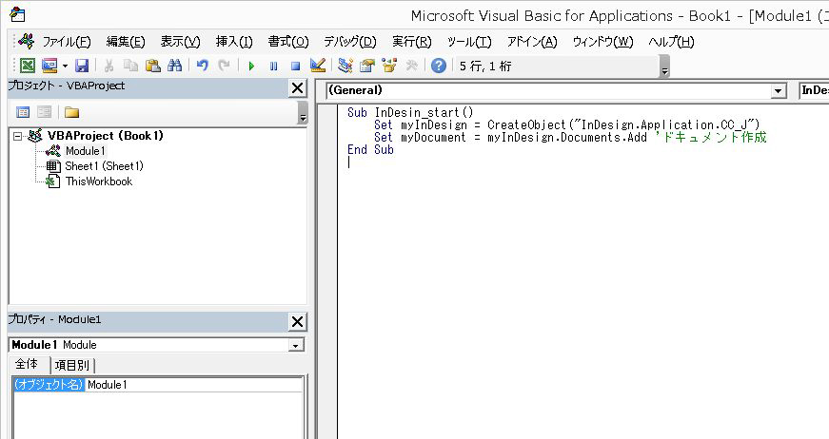The width and height of the screenshot is (829, 439).
Task: Switch to the 項目別 properties tab
Action: coord(72,365)
